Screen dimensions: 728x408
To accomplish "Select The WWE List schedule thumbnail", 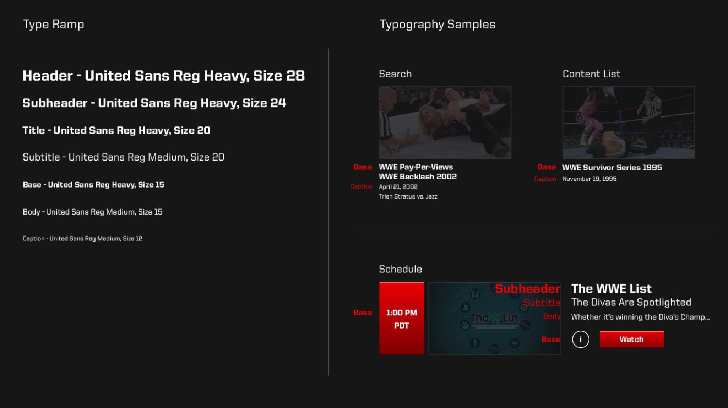I will [x=494, y=318].
